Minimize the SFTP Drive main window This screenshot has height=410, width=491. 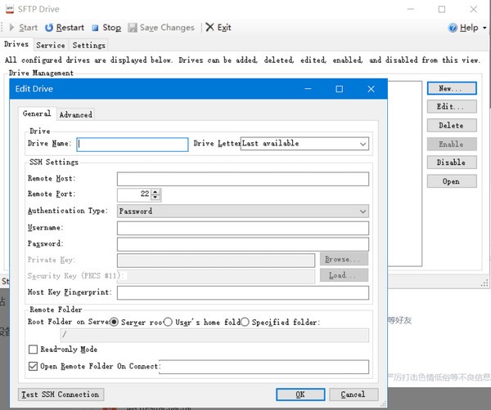tap(411, 9)
